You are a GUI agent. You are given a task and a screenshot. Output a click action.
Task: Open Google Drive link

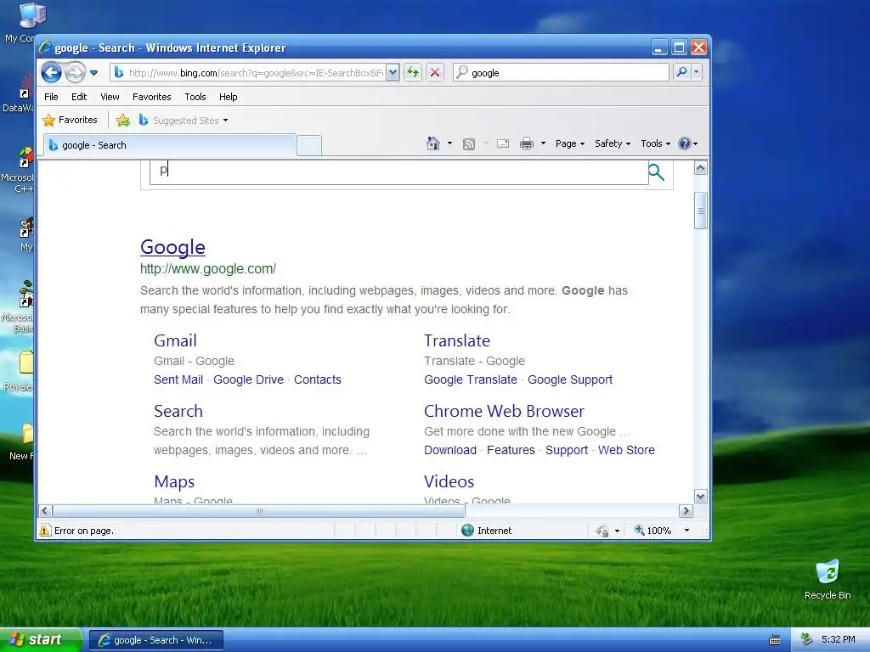click(249, 379)
